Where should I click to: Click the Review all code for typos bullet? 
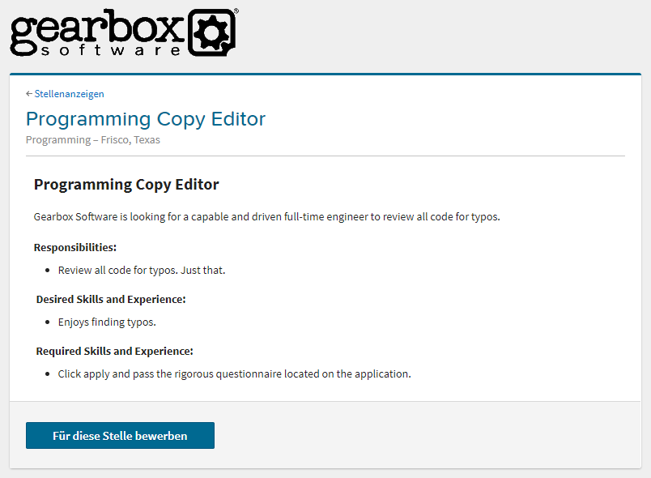pos(142,271)
